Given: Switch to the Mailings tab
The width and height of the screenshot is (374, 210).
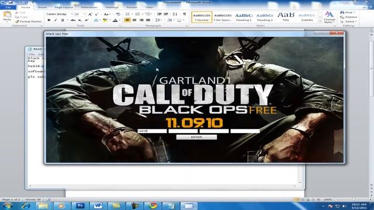Looking at the screenshot, I should click(x=112, y=8).
